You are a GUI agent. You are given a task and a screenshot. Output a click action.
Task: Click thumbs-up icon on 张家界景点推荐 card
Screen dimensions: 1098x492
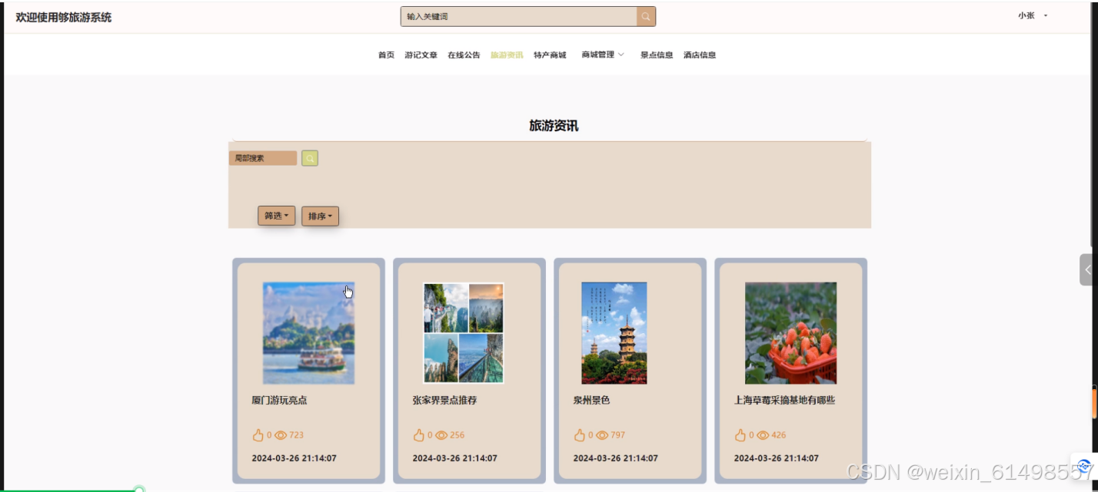[x=419, y=435]
